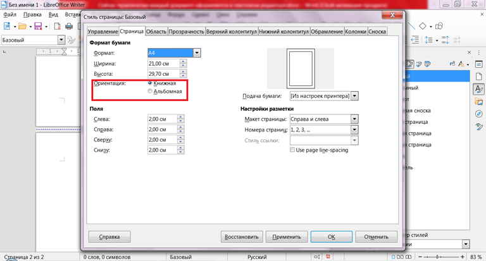Open the sidebar Styles deck icon
The height and width of the screenshot is (261, 486).
479,89
